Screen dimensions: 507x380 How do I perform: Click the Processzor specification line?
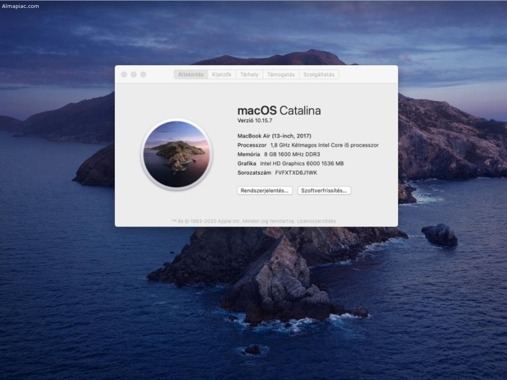coord(308,145)
